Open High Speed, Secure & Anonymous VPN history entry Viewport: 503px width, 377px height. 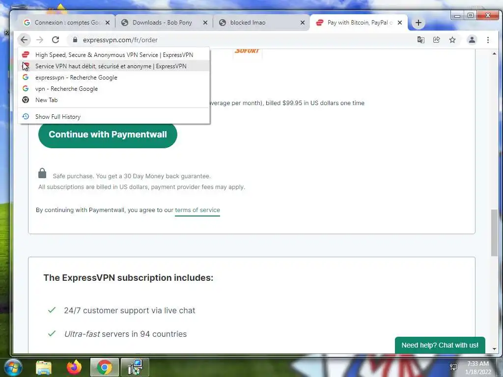[114, 55]
